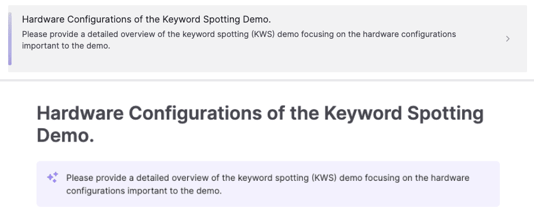Click the word "Spotting" in the large heading
534x219 pixels.
(x=445, y=114)
